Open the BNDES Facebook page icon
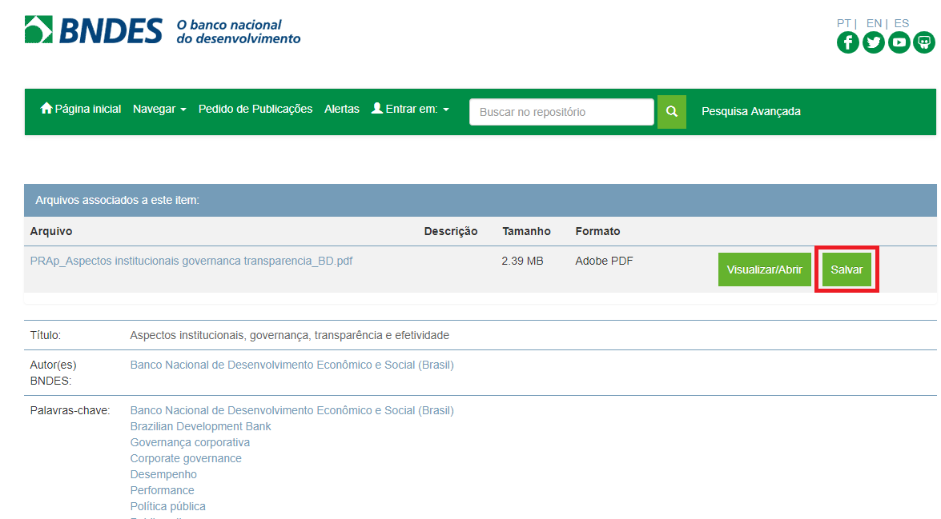Screen dimensions: 941x519 847,42
